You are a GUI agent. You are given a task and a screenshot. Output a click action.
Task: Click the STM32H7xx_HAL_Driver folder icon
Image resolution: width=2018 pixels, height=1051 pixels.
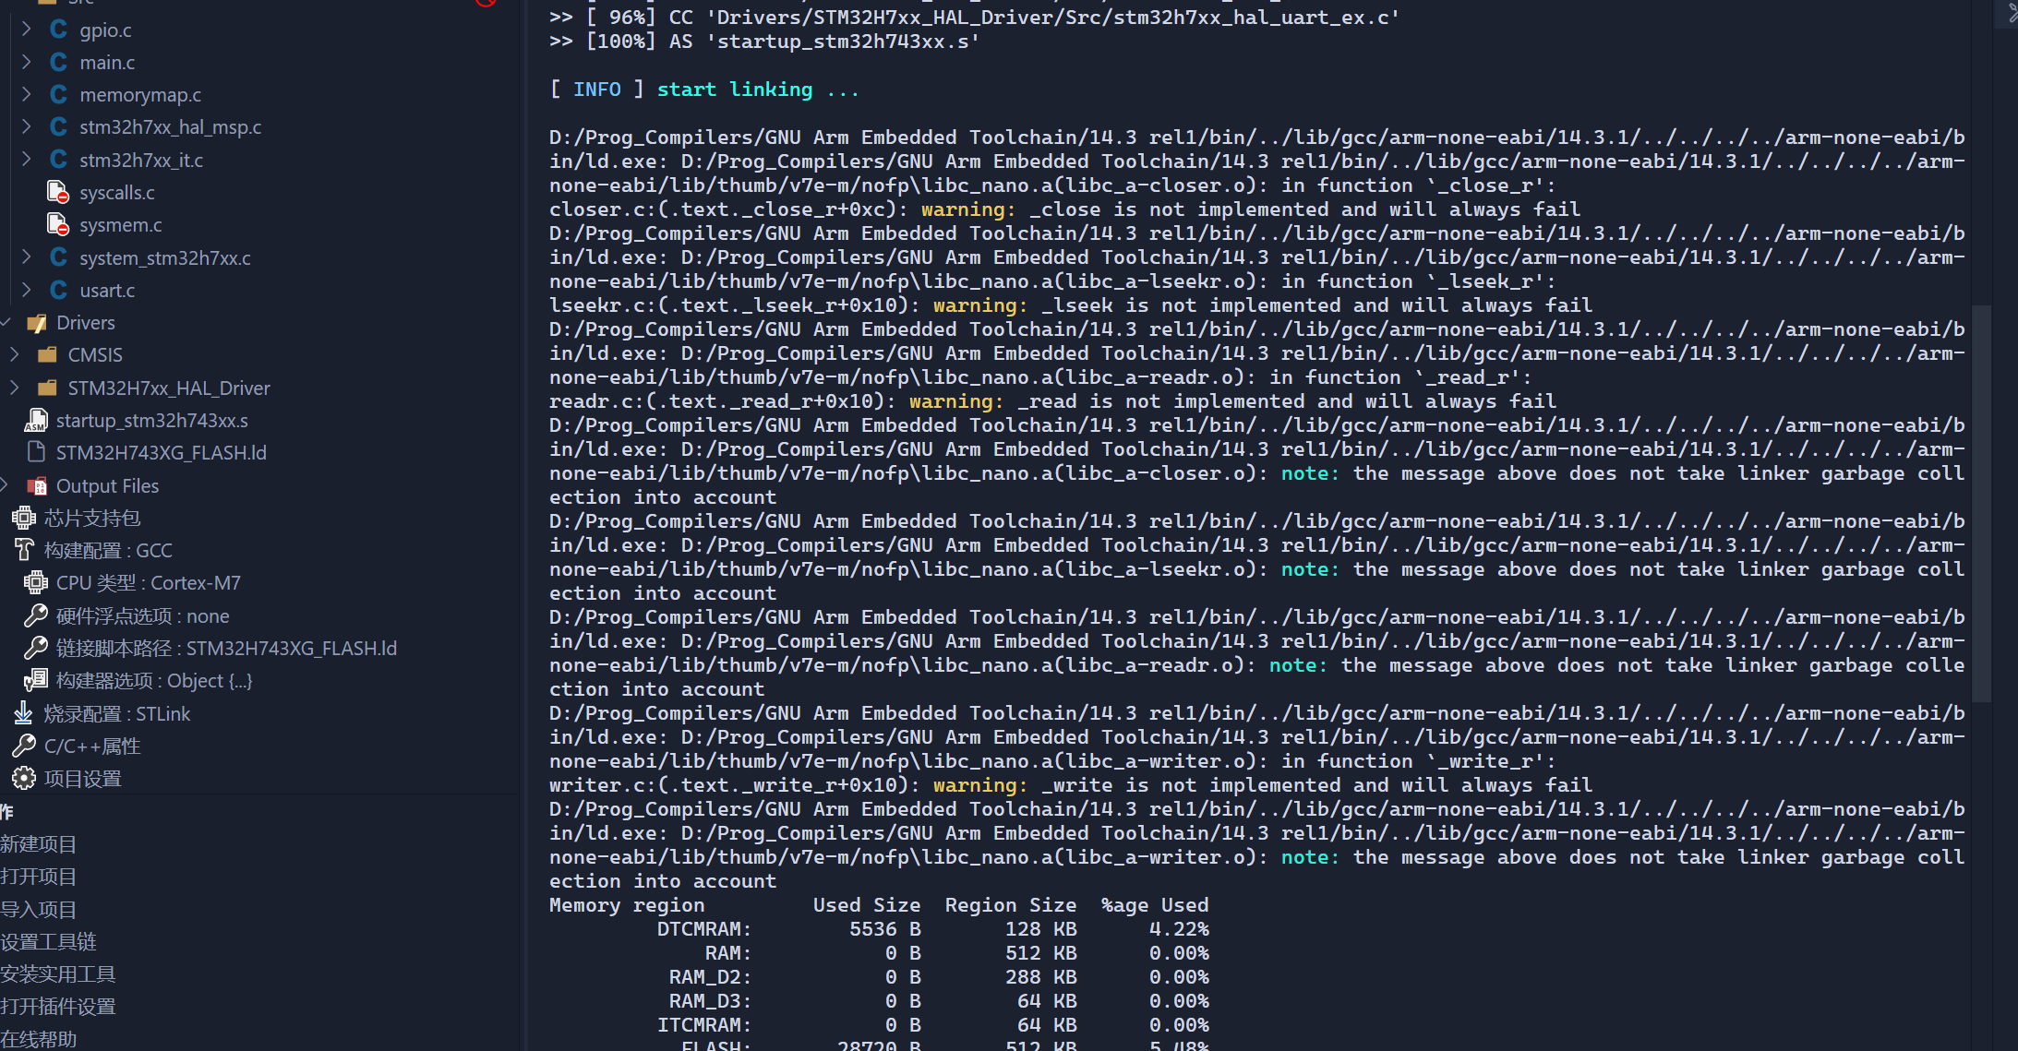coord(47,388)
